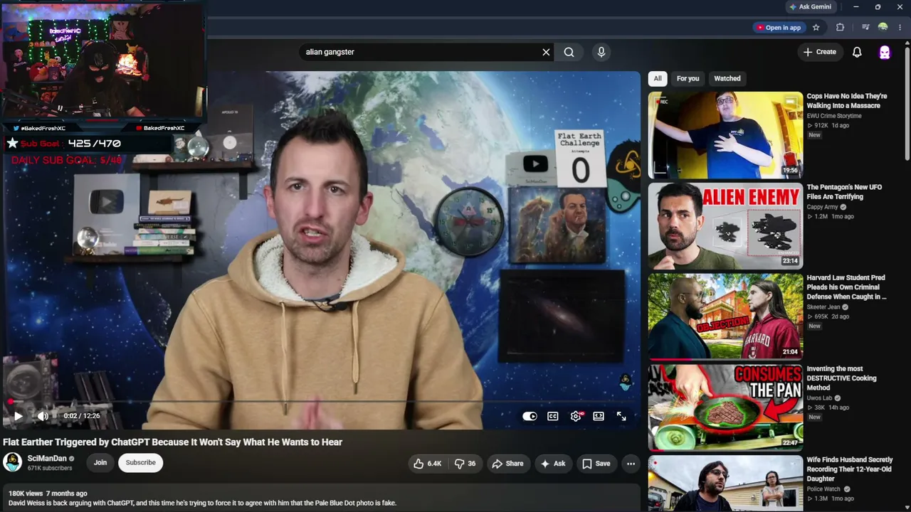Open the Chrome profile avatar

tap(883, 28)
